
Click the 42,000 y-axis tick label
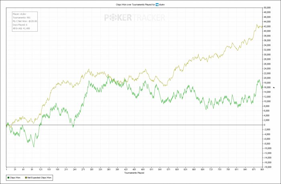(x=267, y=27)
